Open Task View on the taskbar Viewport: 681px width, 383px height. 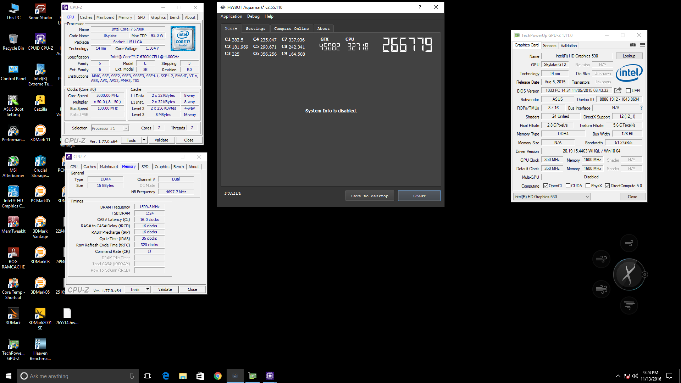click(148, 376)
